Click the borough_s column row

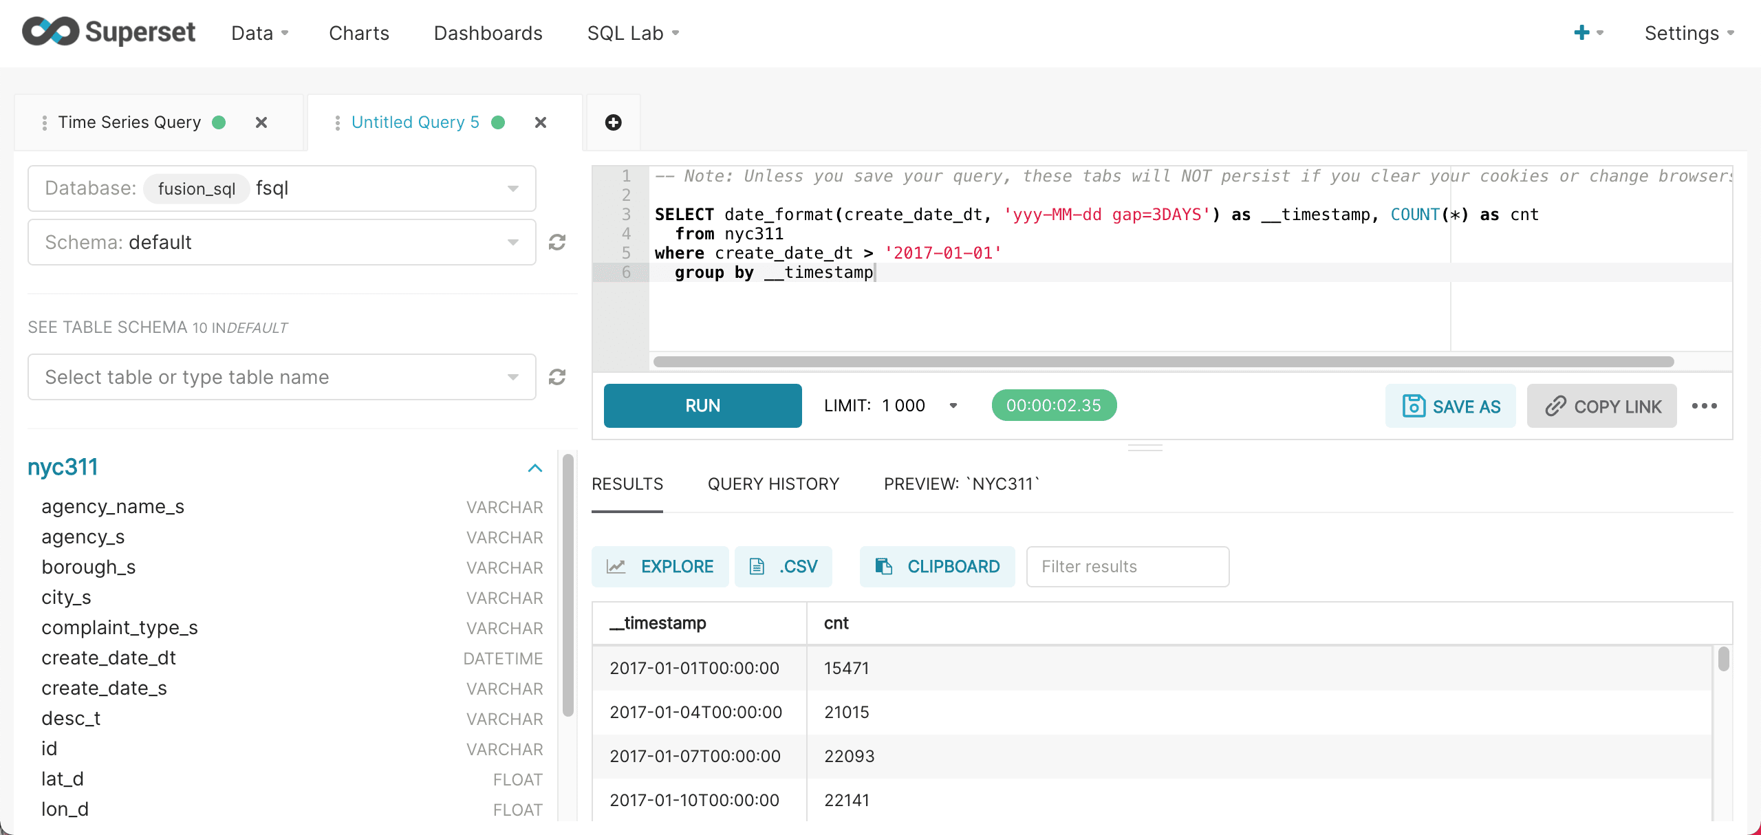pos(292,567)
